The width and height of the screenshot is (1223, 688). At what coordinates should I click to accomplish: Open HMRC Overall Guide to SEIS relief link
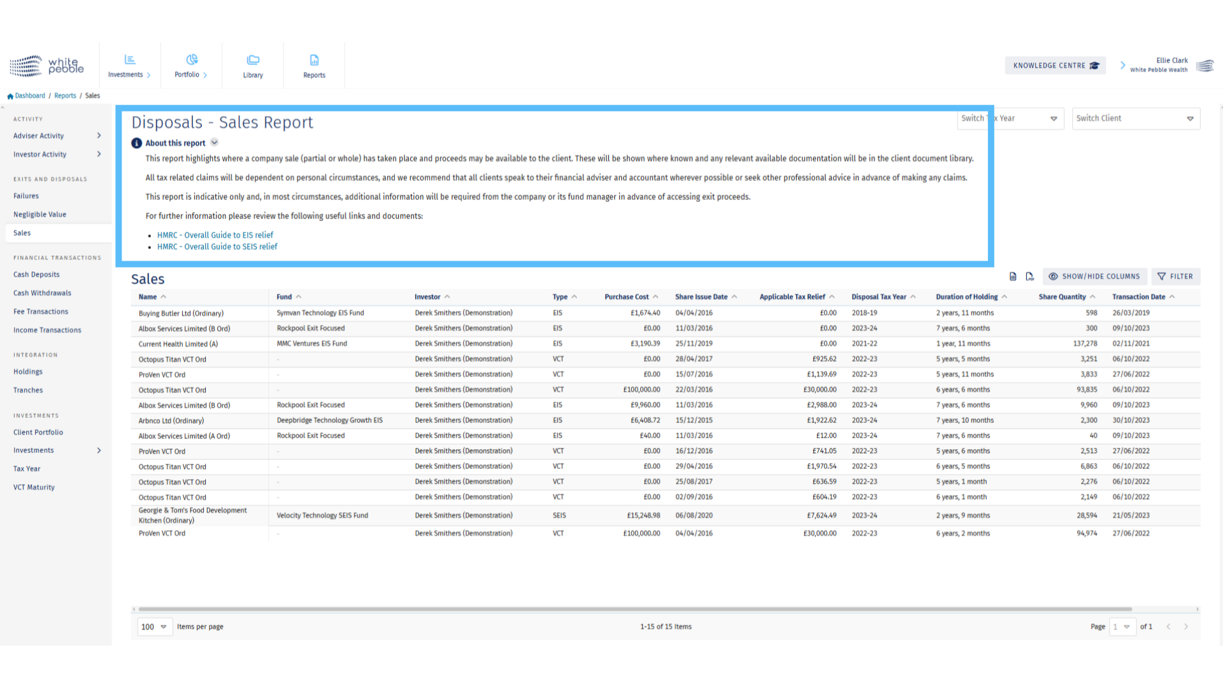click(x=217, y=247)
